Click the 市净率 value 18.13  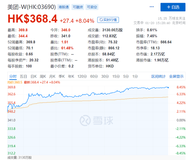[155, 48]
